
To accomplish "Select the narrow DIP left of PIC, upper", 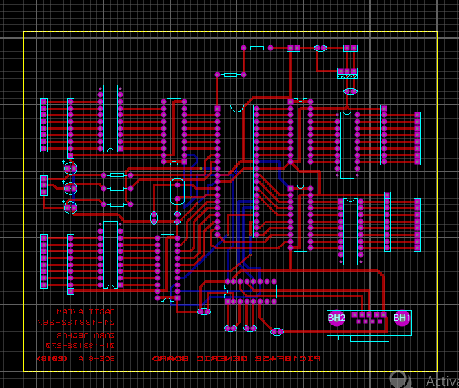I will coord(174,132).
